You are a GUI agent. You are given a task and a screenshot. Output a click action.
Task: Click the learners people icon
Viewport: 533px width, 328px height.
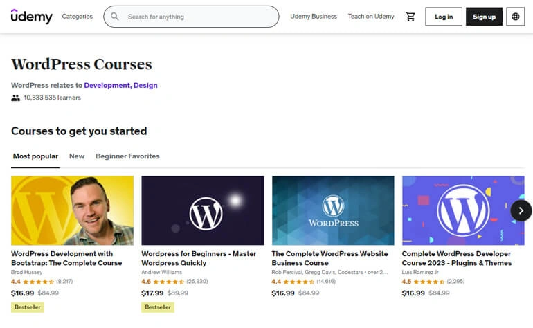pos(16,98)
